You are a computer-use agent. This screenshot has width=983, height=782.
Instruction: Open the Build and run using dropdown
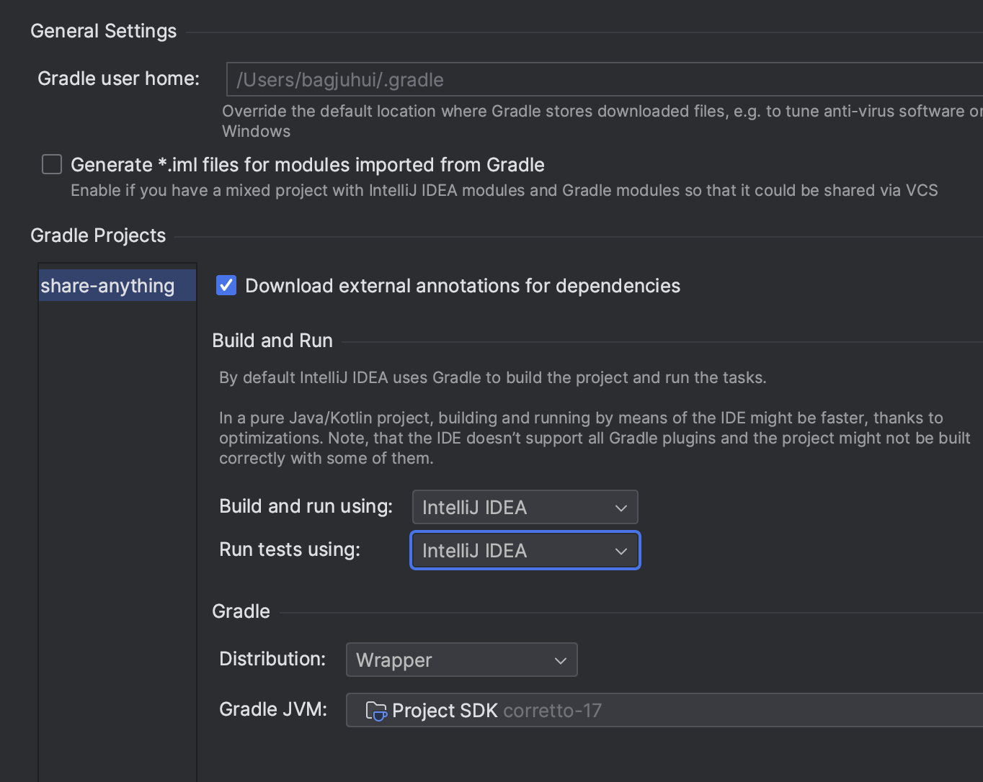coord(525,508)
